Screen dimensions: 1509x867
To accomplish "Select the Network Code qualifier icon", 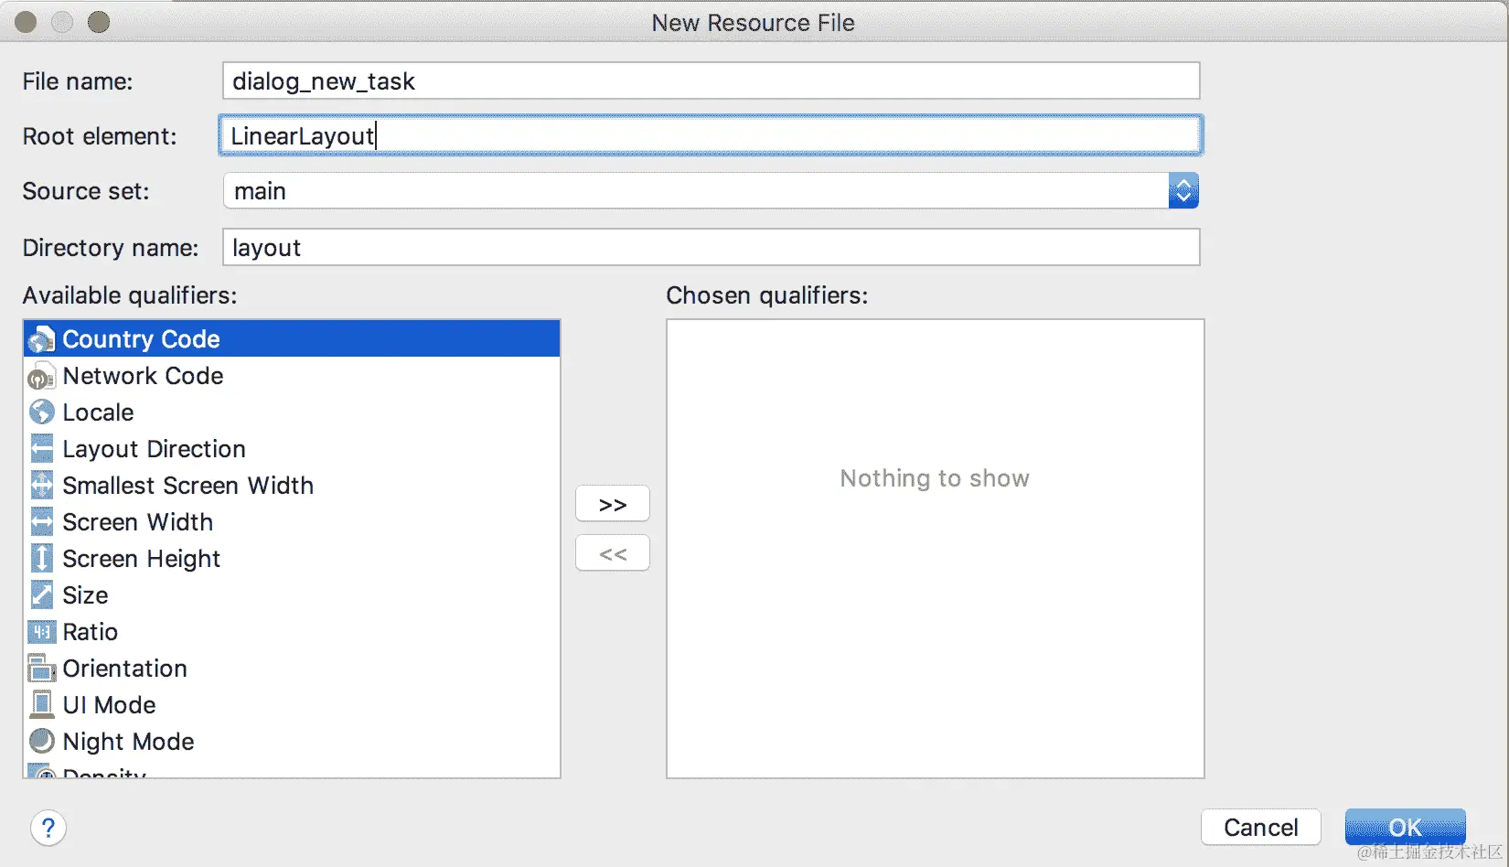I will pos(41,376).
